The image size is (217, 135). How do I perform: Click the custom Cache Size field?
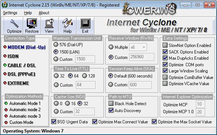85,111
